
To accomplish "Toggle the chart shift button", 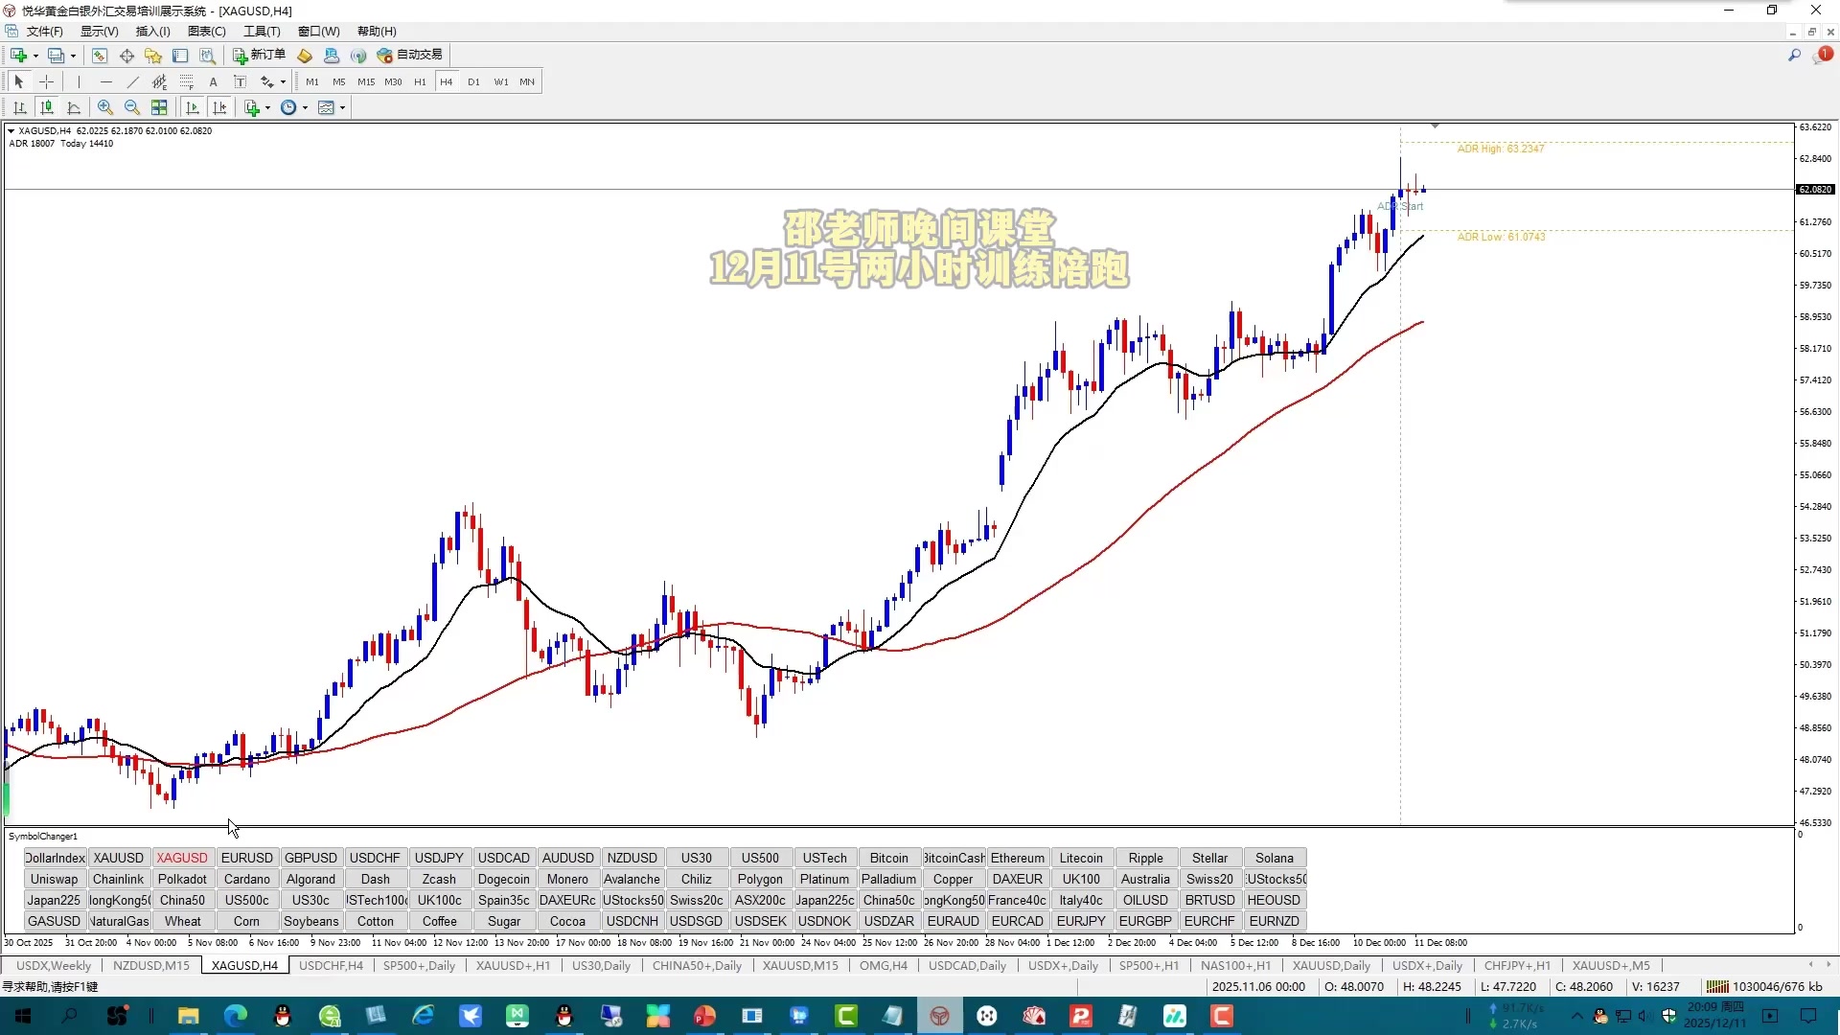I will coord(219,107).
